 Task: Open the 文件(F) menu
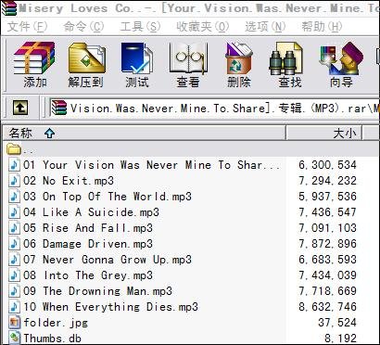click(27, 27)
